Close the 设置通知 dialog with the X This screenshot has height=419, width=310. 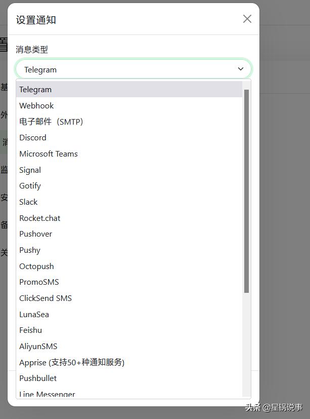[x=247, y=19]
